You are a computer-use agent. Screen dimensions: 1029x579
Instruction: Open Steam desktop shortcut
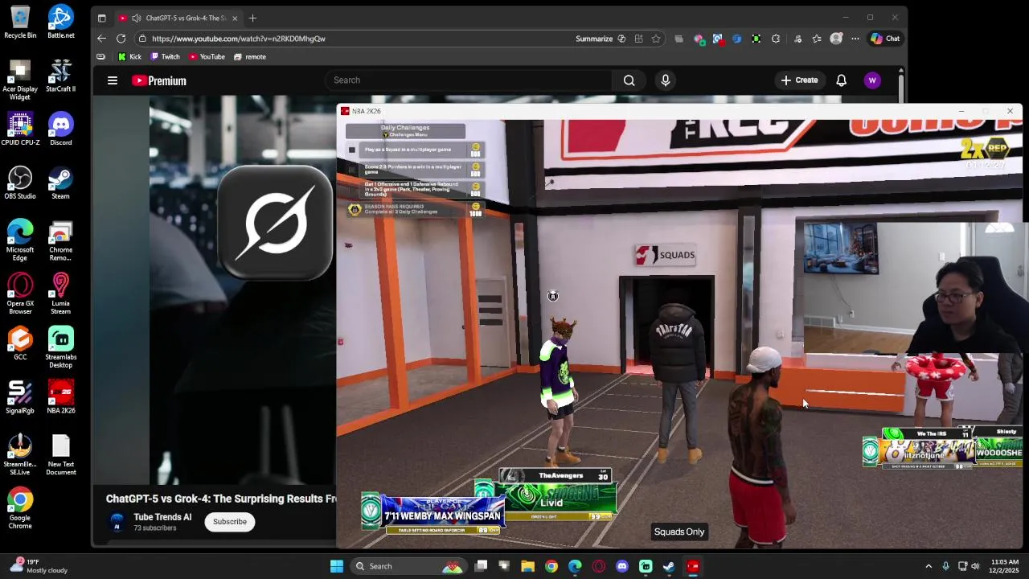tap(60, 183)
